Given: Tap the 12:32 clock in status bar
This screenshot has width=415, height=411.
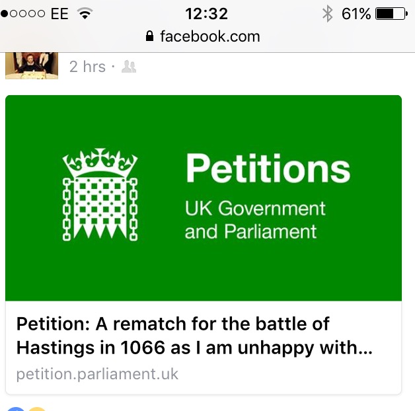Looking at the screenshot, I should (x=206, y=13).
